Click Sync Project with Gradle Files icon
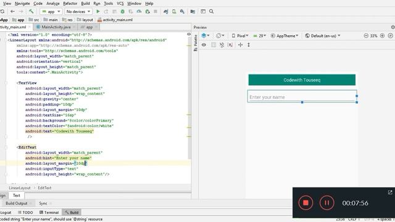Image resolution: width=395 pixels, height=222 pixels. [166, 12]
